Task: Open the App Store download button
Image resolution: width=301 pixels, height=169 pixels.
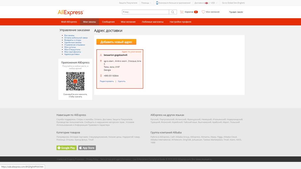Action: point(87,148)
